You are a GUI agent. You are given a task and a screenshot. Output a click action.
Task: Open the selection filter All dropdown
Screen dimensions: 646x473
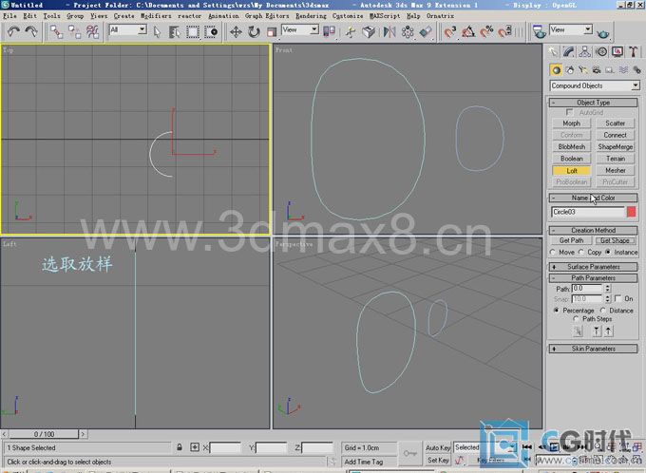click(127, 29)
